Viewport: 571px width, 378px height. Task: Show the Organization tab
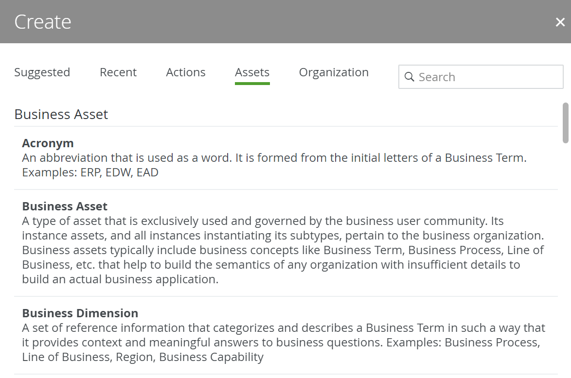334,72
